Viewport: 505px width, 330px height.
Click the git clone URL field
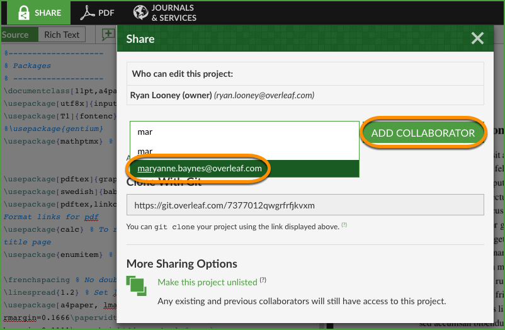point(305,205)
